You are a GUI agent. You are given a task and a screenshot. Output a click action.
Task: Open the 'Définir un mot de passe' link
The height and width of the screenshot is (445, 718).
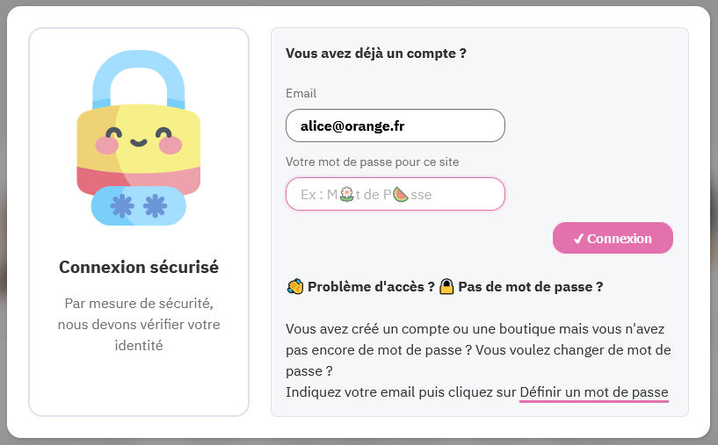click(593, 392)
